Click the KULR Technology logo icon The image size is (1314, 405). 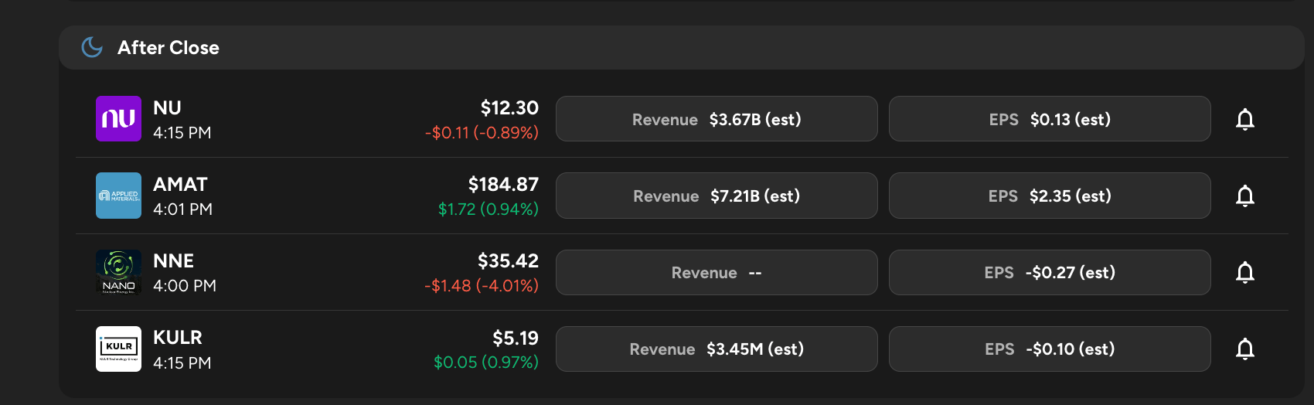point(118,349)
